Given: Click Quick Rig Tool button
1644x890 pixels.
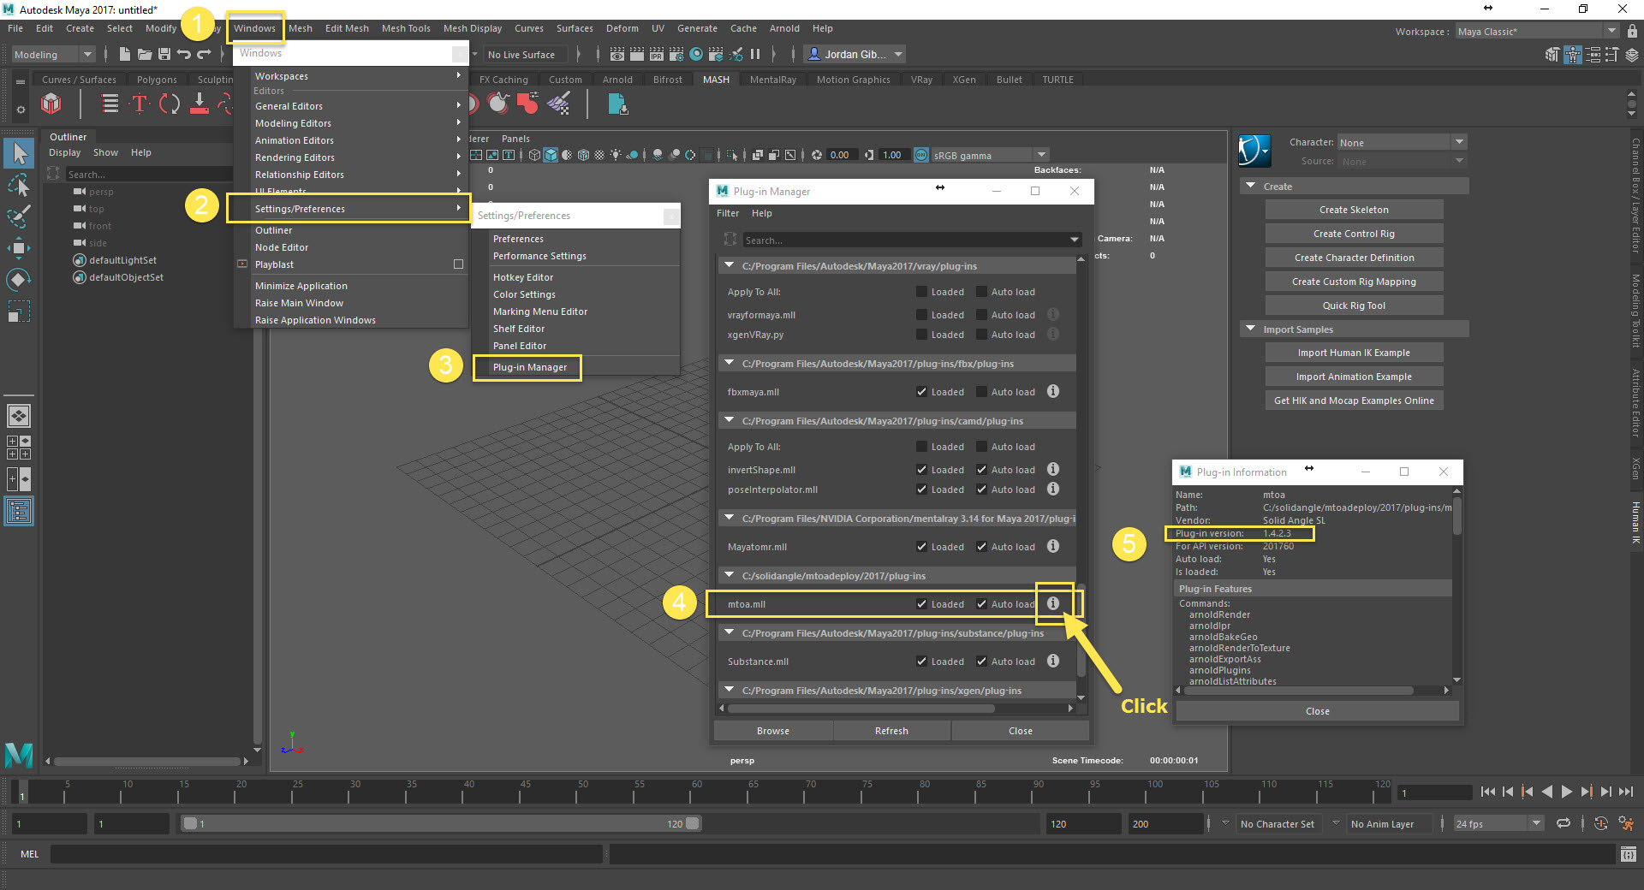Looking at the screenshot, I should click(x=1354, y=306).
